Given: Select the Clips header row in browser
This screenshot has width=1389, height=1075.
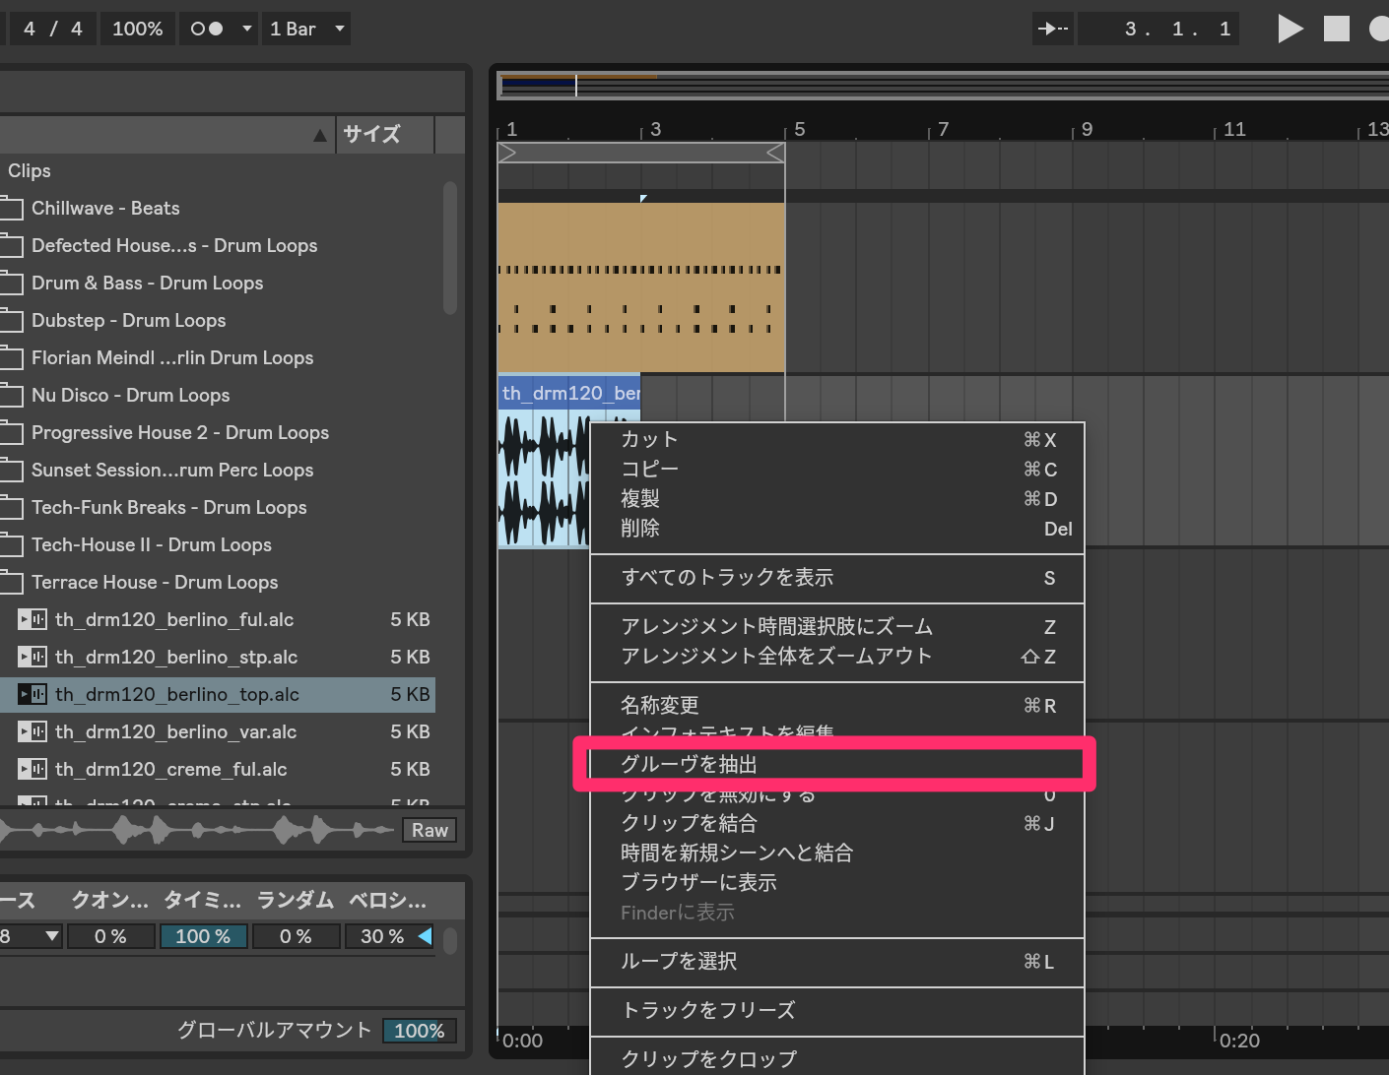Looking at the screenshot, I should pyautogui.click(x=218, y=171).
